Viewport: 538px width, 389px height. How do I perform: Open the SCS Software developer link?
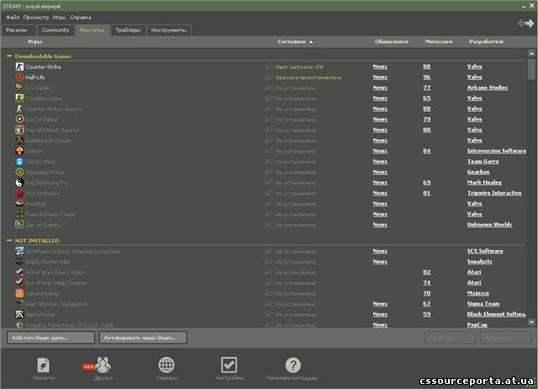(485, 251)
